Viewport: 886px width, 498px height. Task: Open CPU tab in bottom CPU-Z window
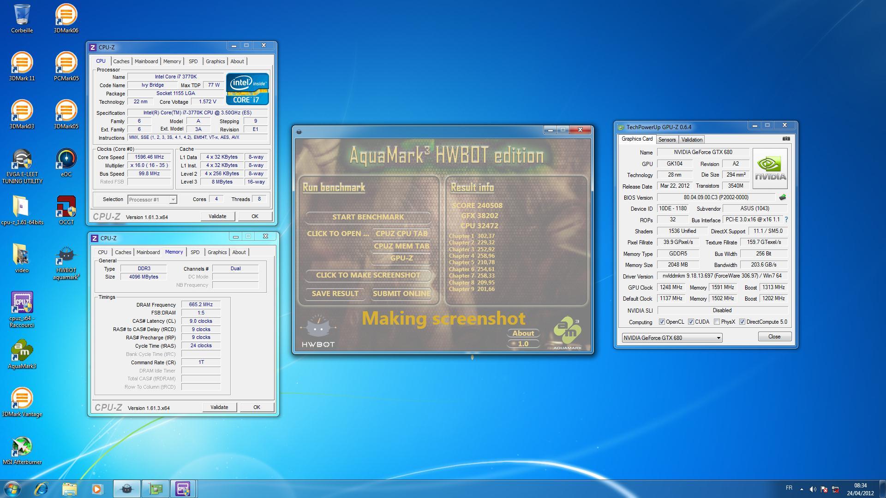point(102,252)
